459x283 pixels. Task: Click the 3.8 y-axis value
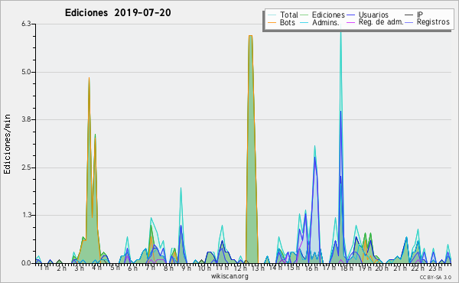click(26, 119)
